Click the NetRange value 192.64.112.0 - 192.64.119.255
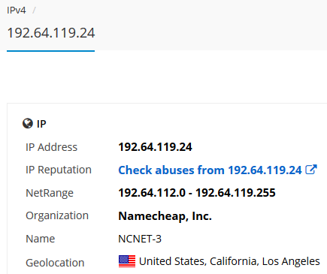 [x=197, y=193]
